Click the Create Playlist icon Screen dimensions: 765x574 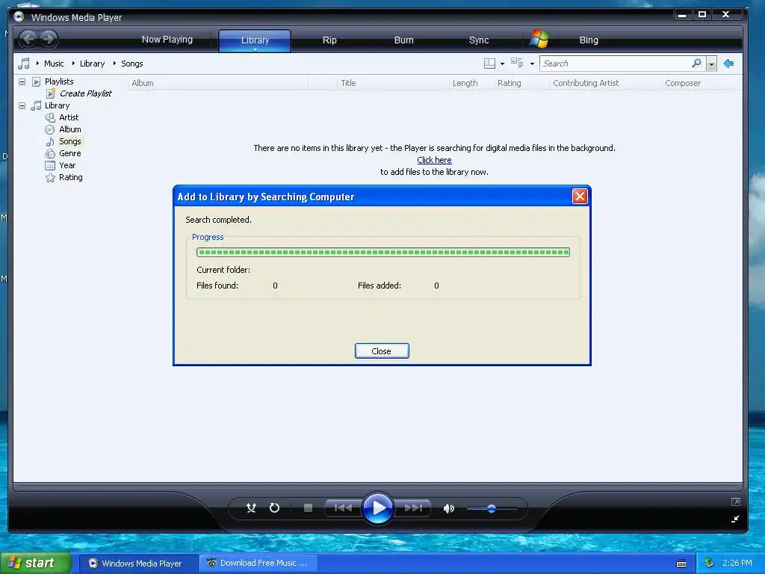(x=51, y=93)
